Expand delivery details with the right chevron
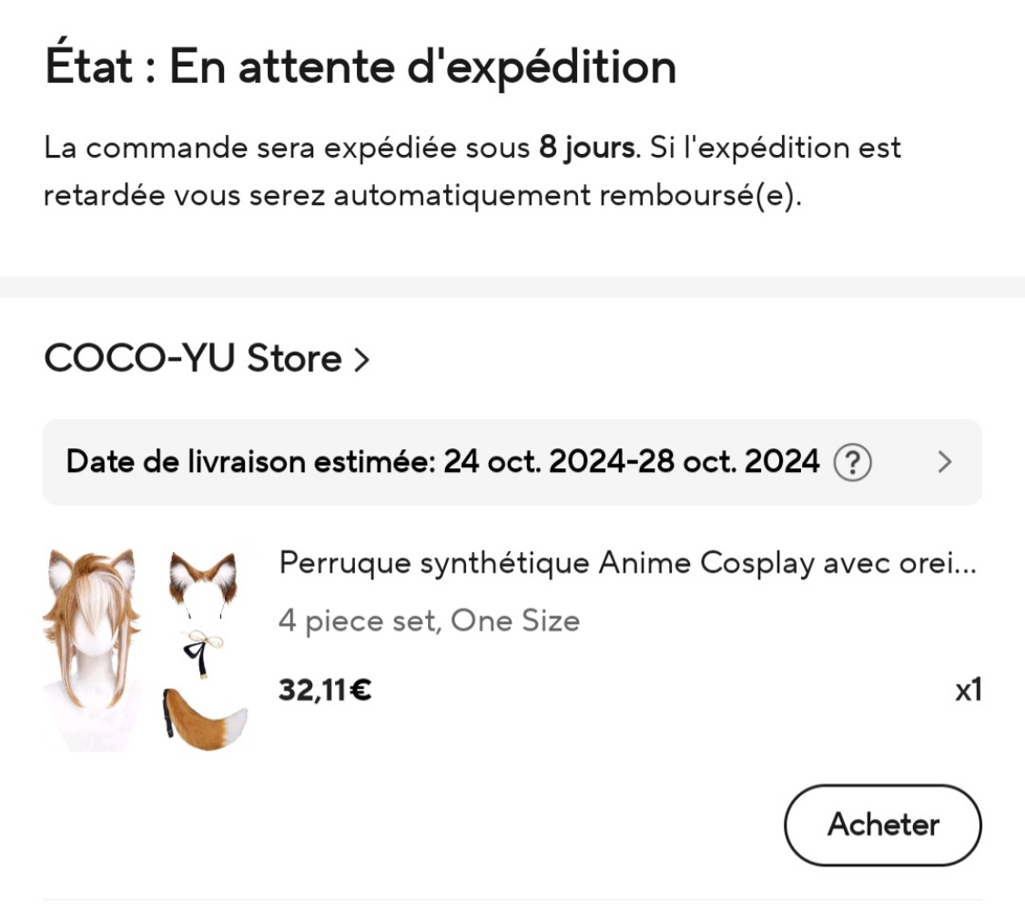1025x911 pixels. click(x=944, y=463)
